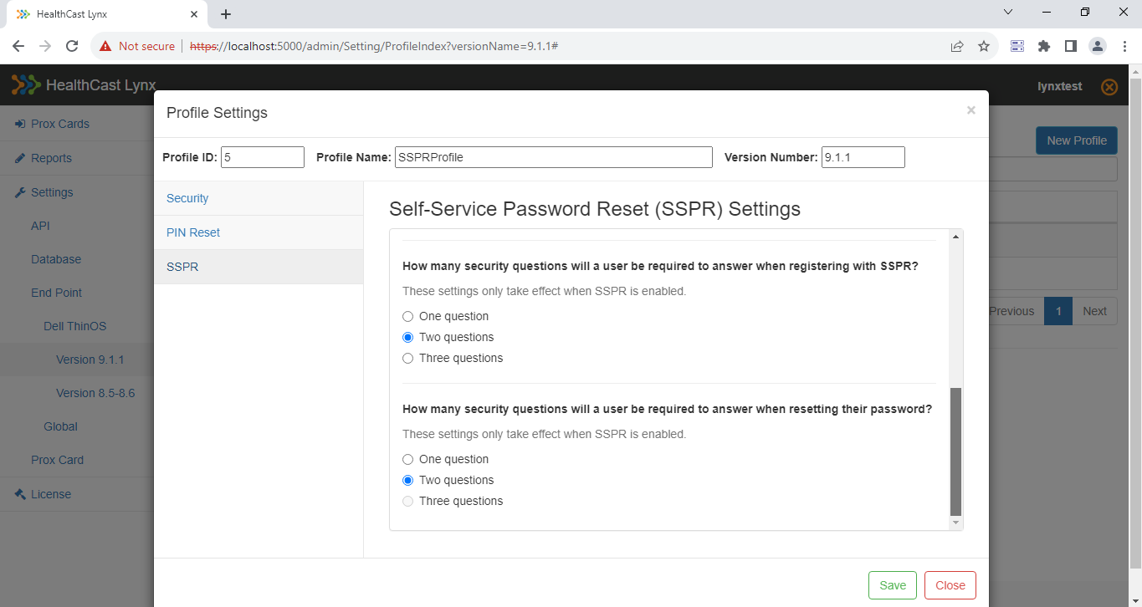Open new browser tab with plus icon
The width and height of the screenshot is (1142, 607).
[226, 14]
